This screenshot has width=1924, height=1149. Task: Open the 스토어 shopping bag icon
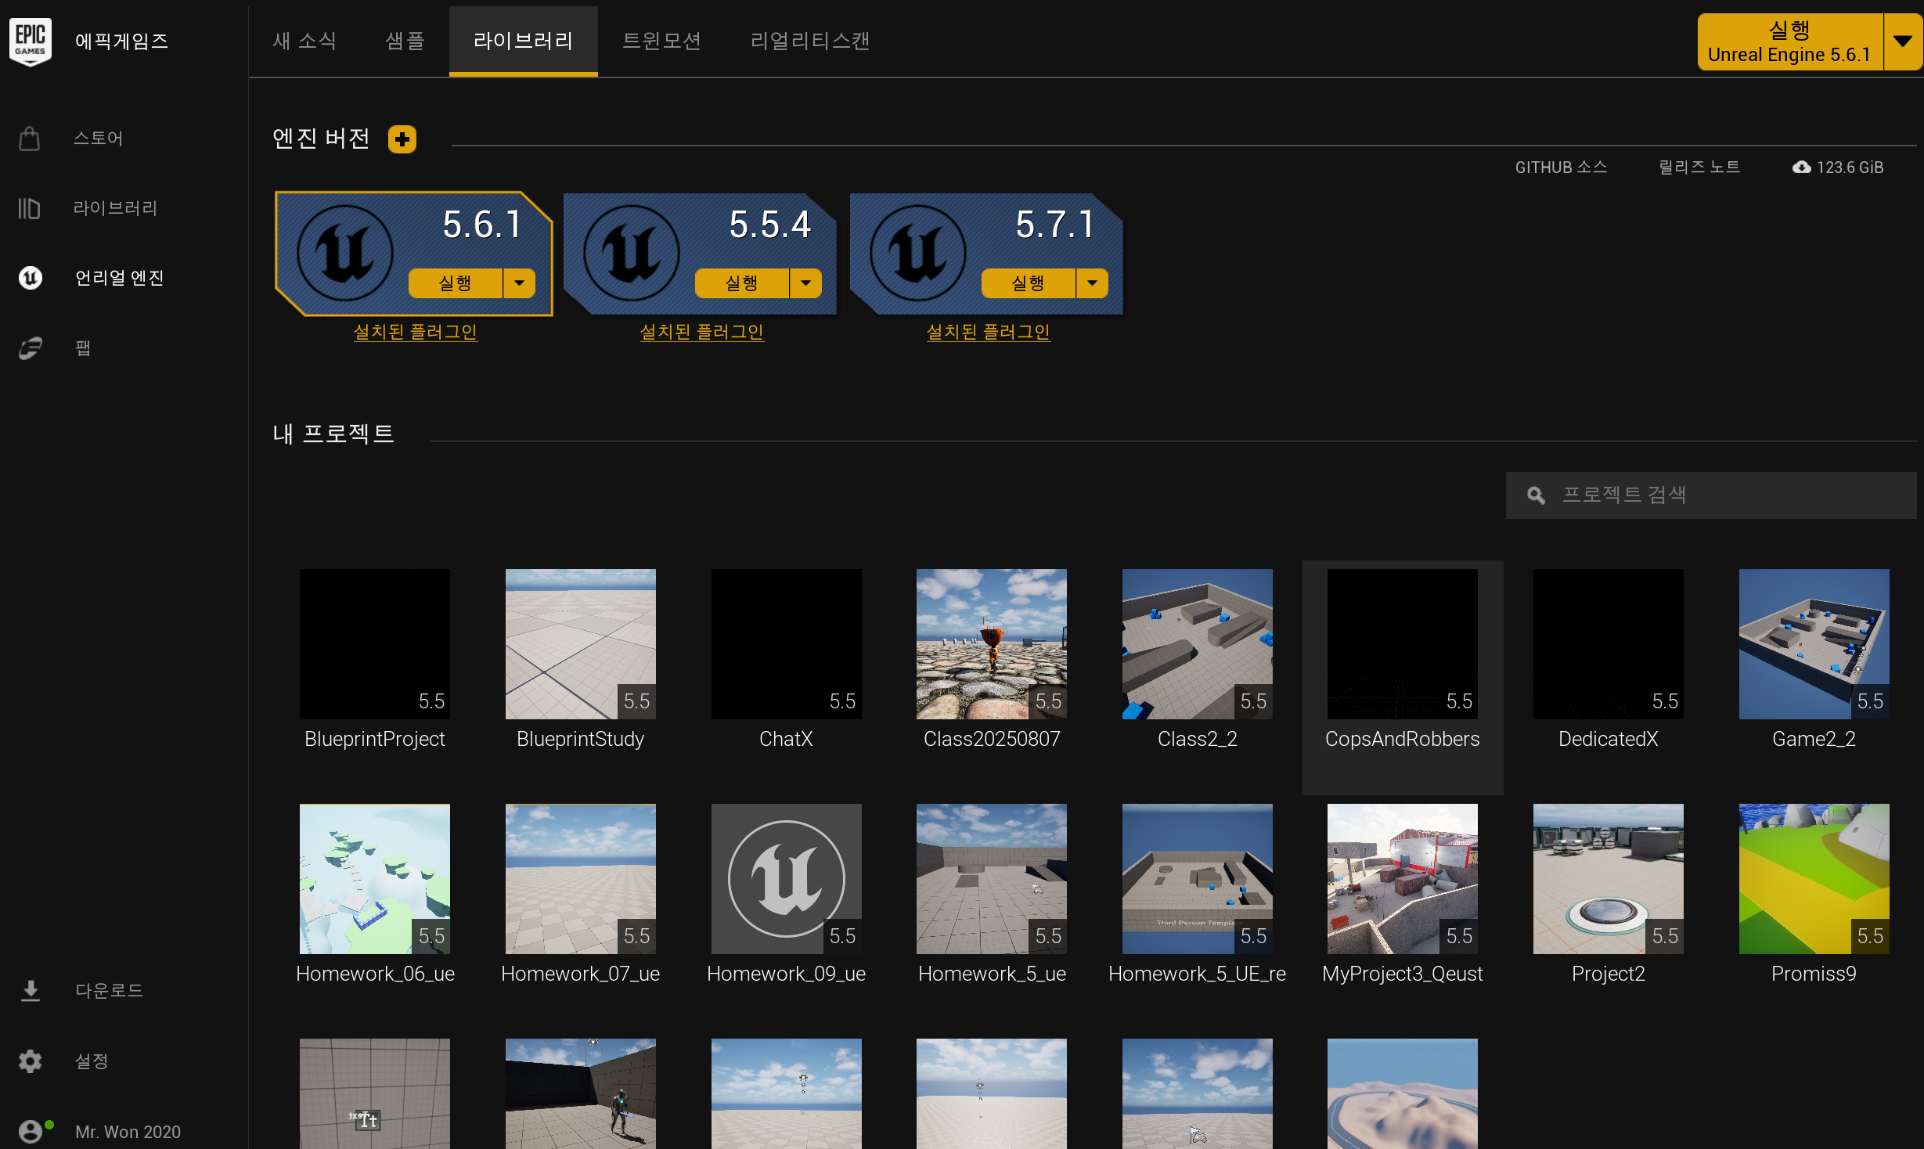(30, 139)
